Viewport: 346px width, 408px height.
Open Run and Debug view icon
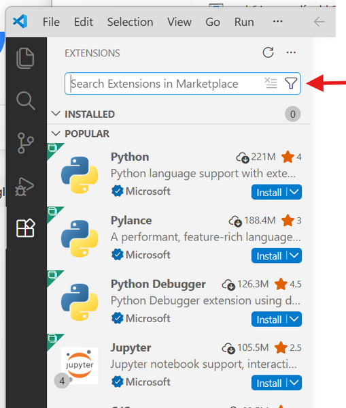coord(24,187)
